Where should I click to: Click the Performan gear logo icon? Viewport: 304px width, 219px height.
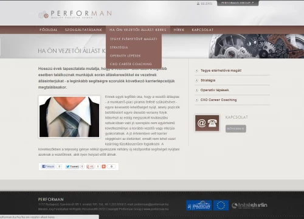pyautogui.click(x=44, y=15)
